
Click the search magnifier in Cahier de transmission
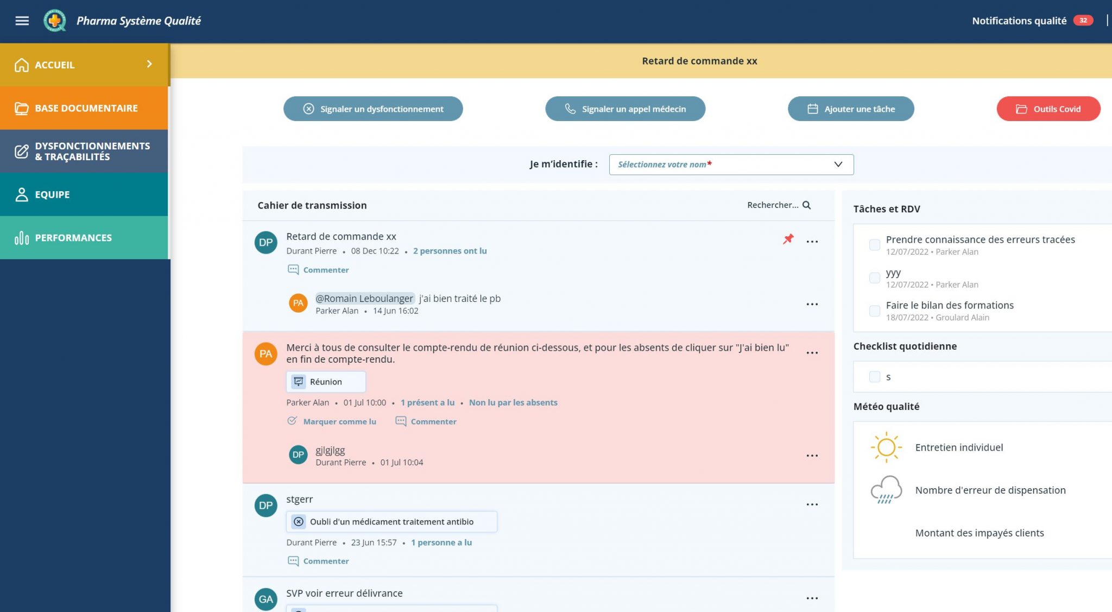click(807, 205)
